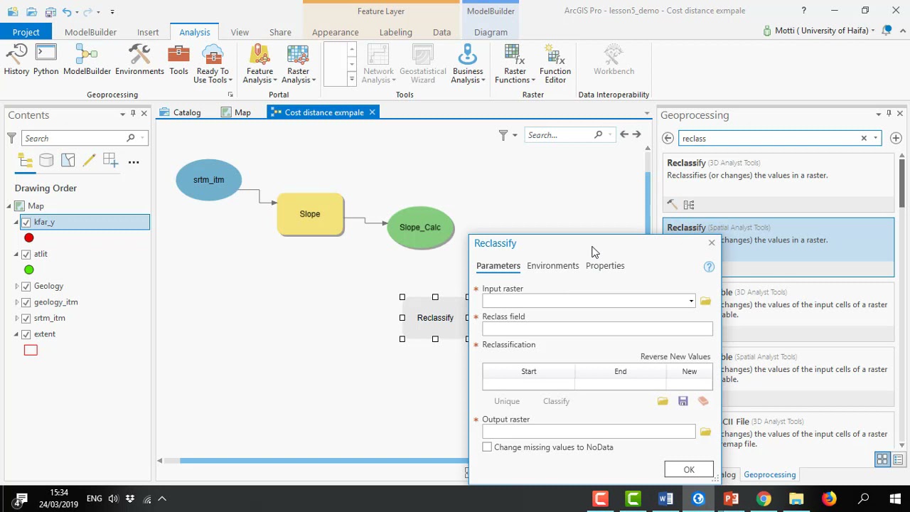Toggle visibility of Geology layer
The height and width of the screenshot is (512, 910).
pos(26,287)
